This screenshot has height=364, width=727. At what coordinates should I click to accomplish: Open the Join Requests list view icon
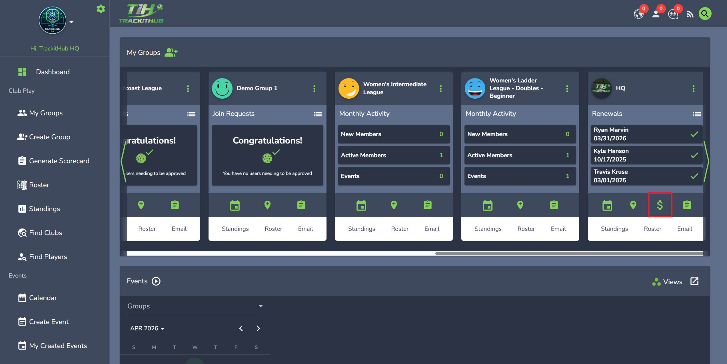point(318,114)
